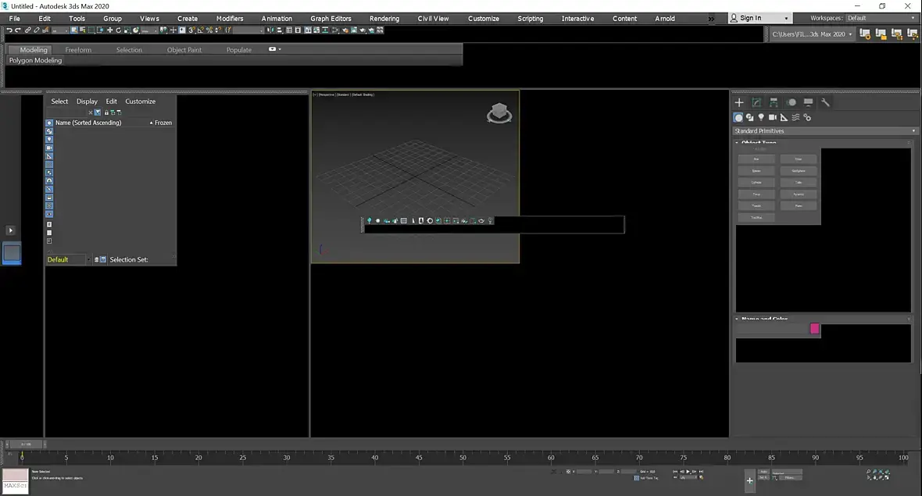Open the Utilities wrench panel tab
The image size is (922, 496).
[826, 102]
